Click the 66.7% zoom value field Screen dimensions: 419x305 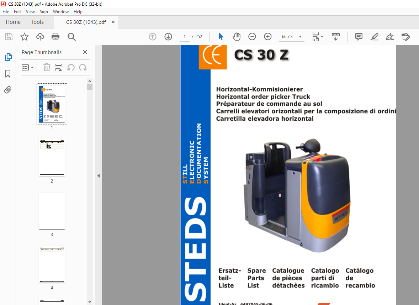tap(287, 37)
